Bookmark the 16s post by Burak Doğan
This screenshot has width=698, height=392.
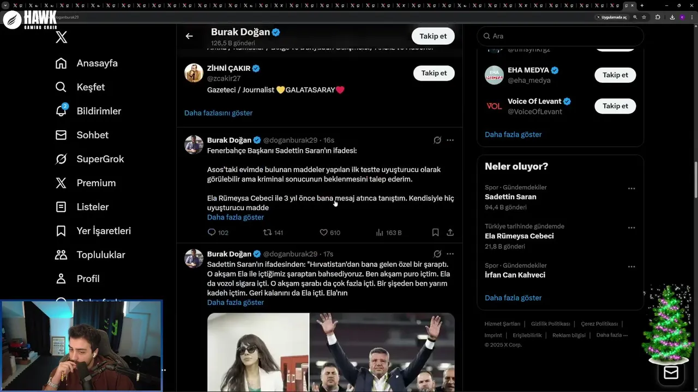435,232
